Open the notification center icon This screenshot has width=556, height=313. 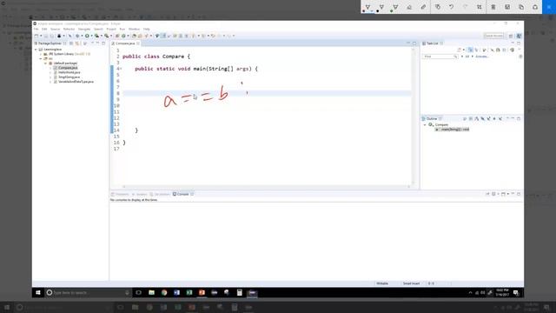(x=516, y=293)
